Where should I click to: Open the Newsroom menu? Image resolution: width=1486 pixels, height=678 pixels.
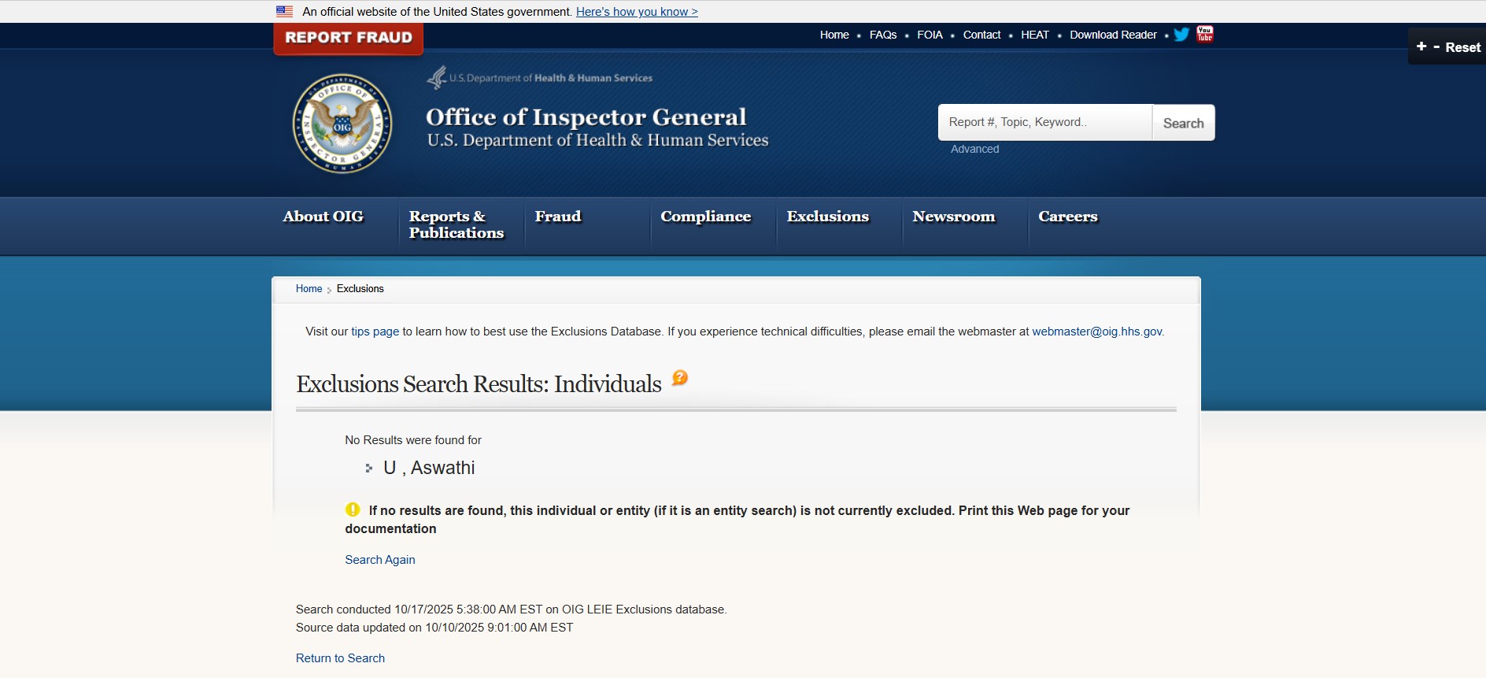(x=954, y=217)
